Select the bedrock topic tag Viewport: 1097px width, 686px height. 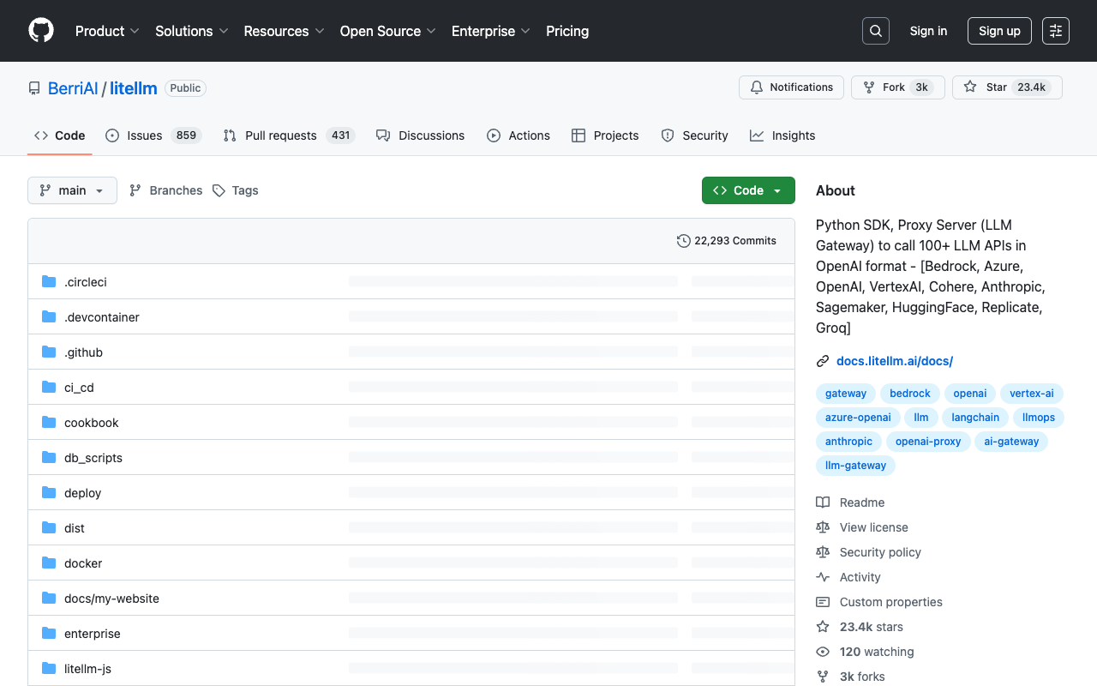pos(910,394)
